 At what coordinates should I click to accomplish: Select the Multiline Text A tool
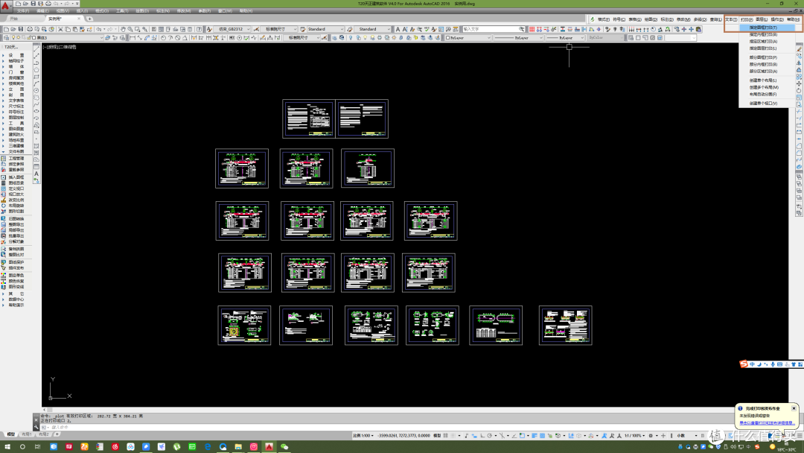point(36,174)
